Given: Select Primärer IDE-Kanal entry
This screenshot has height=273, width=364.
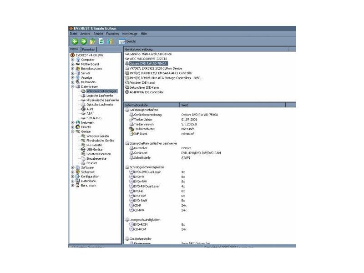Looking at the screenshot, I should pos(142,83).
